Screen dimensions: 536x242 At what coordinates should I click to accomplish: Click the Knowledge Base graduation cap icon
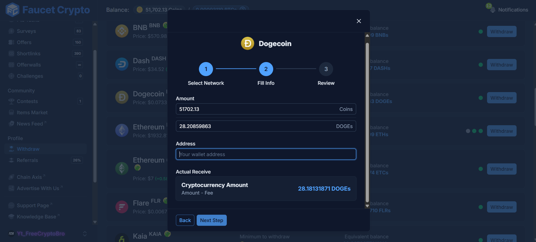pyautogui.click(x=11, y=217)
